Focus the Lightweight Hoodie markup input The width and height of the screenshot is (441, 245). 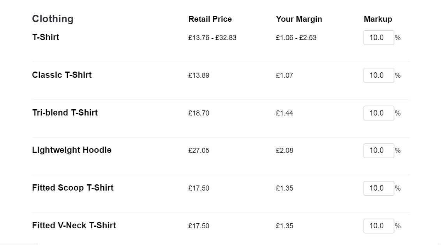click(379, 150)
